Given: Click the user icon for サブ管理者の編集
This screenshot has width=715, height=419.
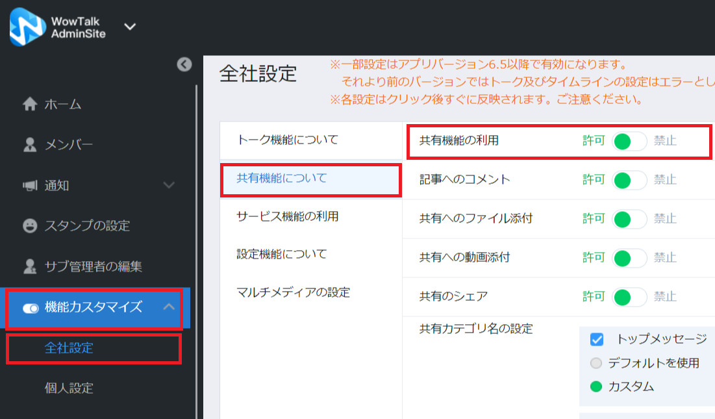Looking at the screenshot, I should [30, 266].
